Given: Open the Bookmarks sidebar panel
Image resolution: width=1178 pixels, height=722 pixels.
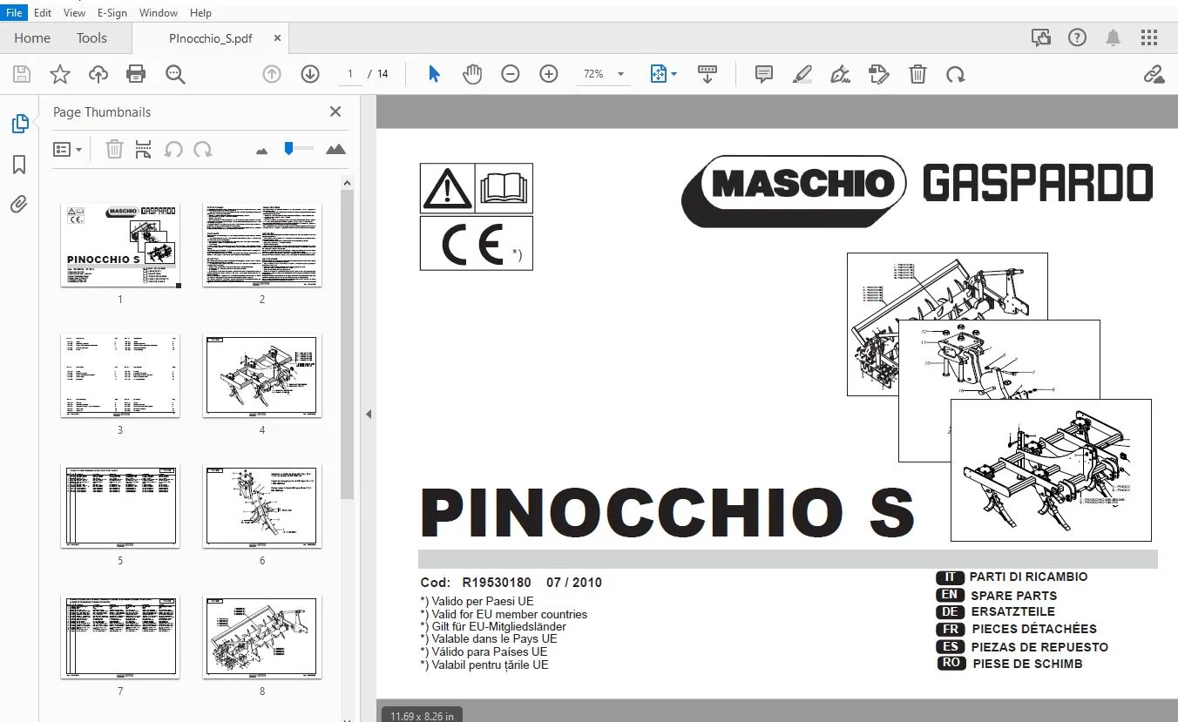Looking at the screenshot, I should click(19, 165).
